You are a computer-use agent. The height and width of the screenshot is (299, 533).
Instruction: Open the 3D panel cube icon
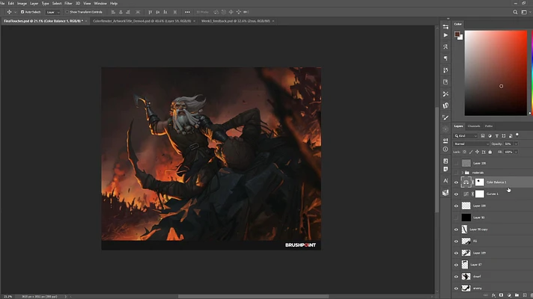click(445, 192)
